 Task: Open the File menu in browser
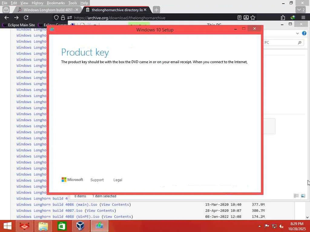point(5,3)
